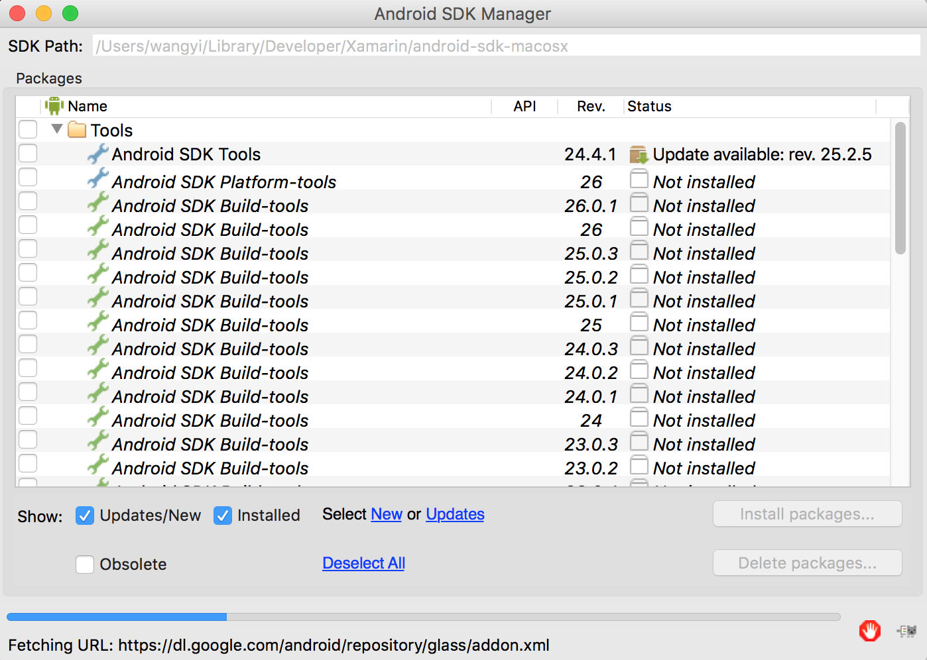Click wrench icon of Build-tools rev 24.0.3
The height and width of the screenshot is (660, 927).
pos(98,345)
